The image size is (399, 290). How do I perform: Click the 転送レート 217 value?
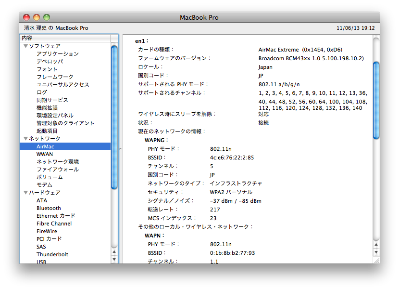215,210
